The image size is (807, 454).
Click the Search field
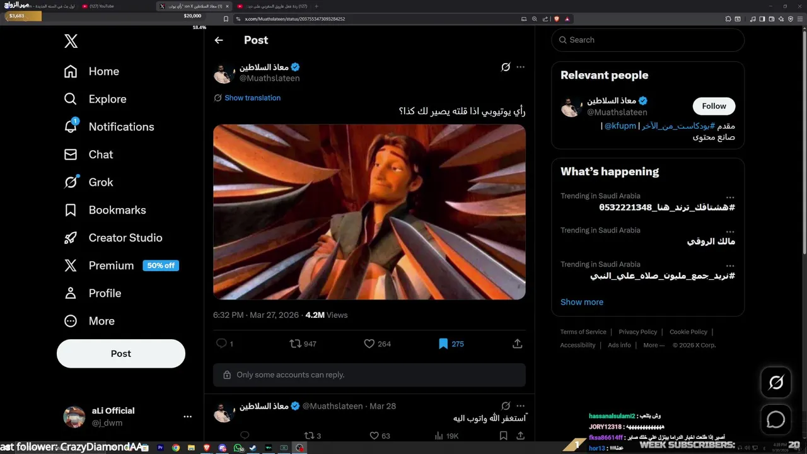point(647,40)
